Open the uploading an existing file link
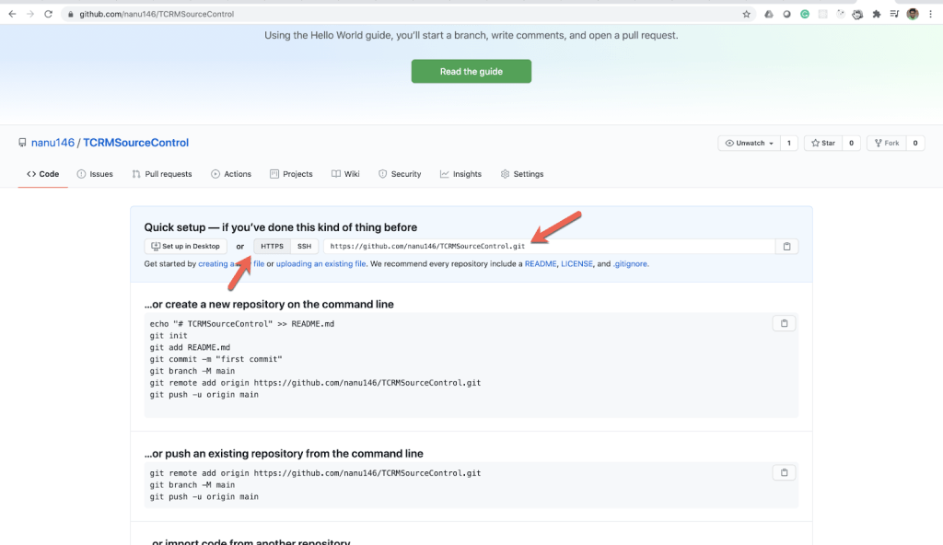943x545 pixels. tap(319, 264)
